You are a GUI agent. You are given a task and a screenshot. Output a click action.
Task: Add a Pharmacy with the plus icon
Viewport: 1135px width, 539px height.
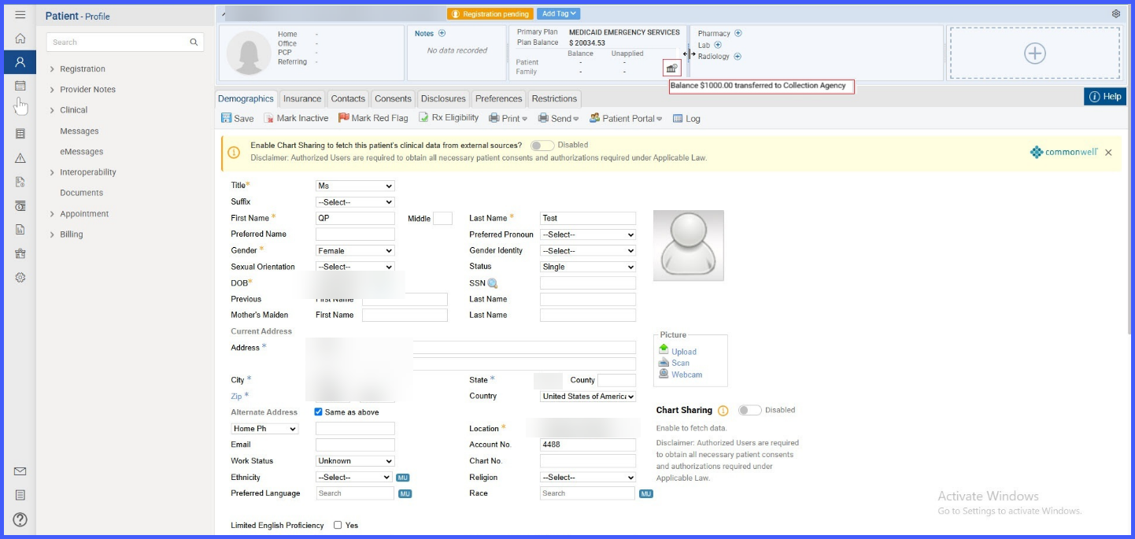pyautogui.click(x=738, y=34)
